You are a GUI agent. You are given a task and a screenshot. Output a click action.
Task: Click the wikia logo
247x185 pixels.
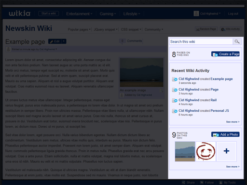20,13
